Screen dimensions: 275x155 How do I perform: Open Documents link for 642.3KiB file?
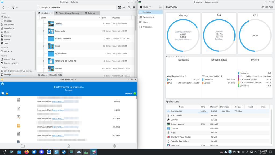tap(58, 135)
